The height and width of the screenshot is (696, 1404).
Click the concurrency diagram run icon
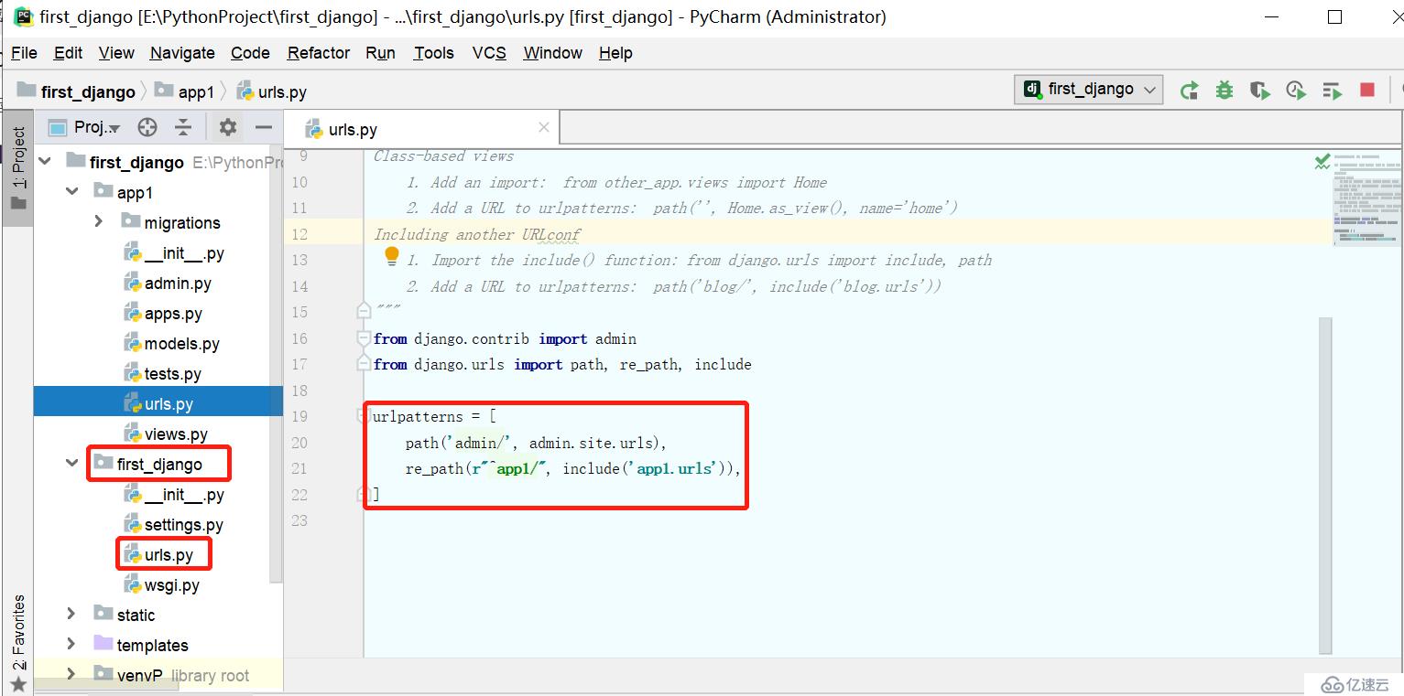pos(1332,90)
